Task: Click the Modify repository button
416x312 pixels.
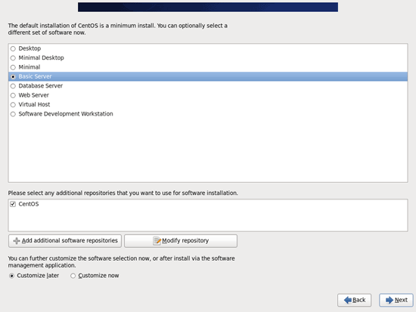Action: coord(181,241)
